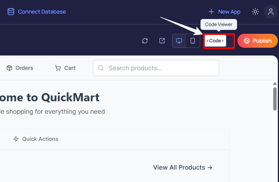The image size is (279, 182).
Task: Open the Code viewer
Action: tap(215, 41)
